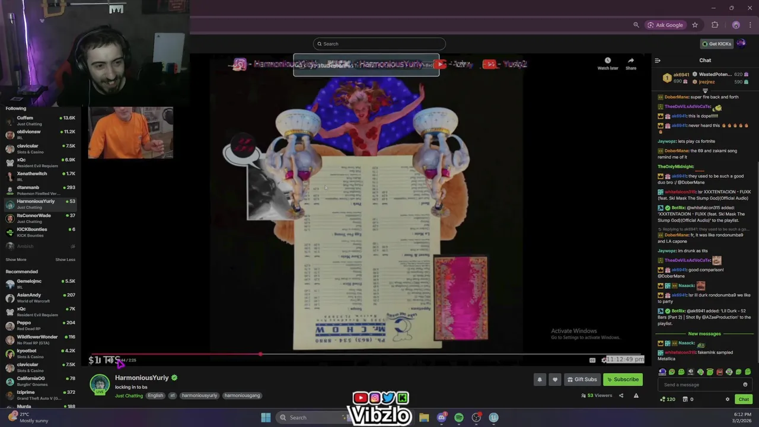Click the irl tag
The image size is (759, 427).
coord(173,396)
